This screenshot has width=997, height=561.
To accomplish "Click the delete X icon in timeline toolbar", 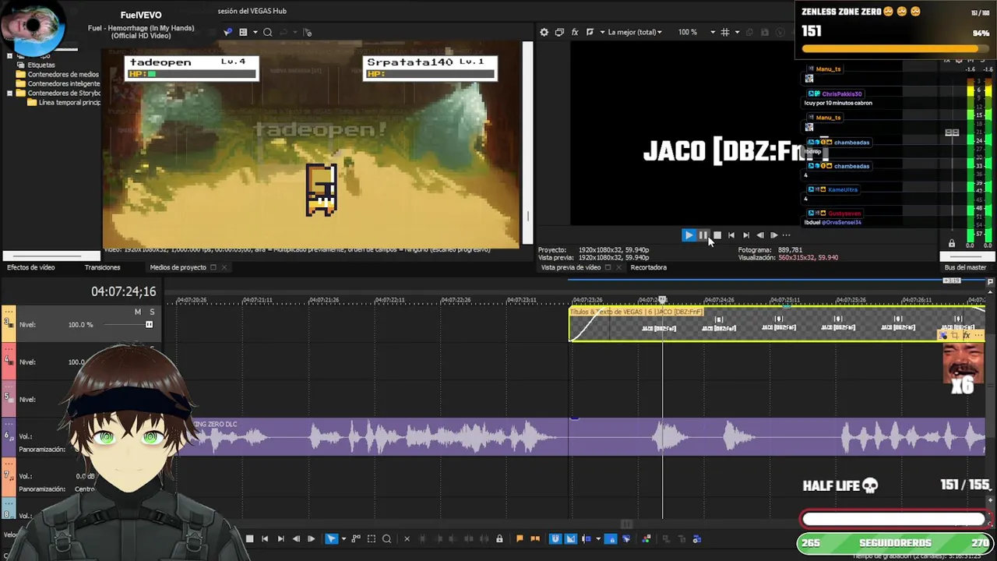I will [407, 538].
